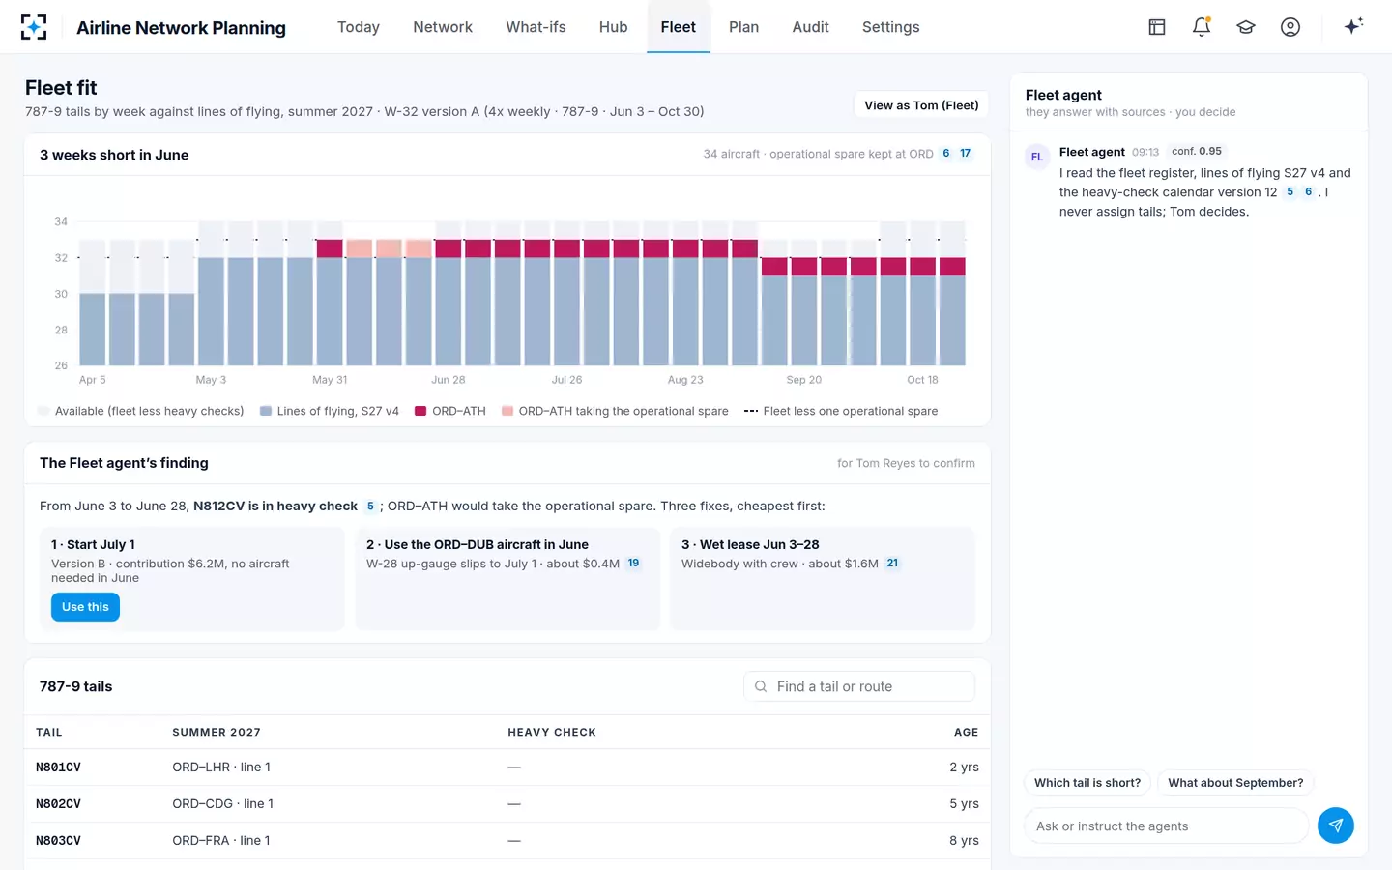
Task: Select tail N803CV row
Action: click(x=507, y=841)
